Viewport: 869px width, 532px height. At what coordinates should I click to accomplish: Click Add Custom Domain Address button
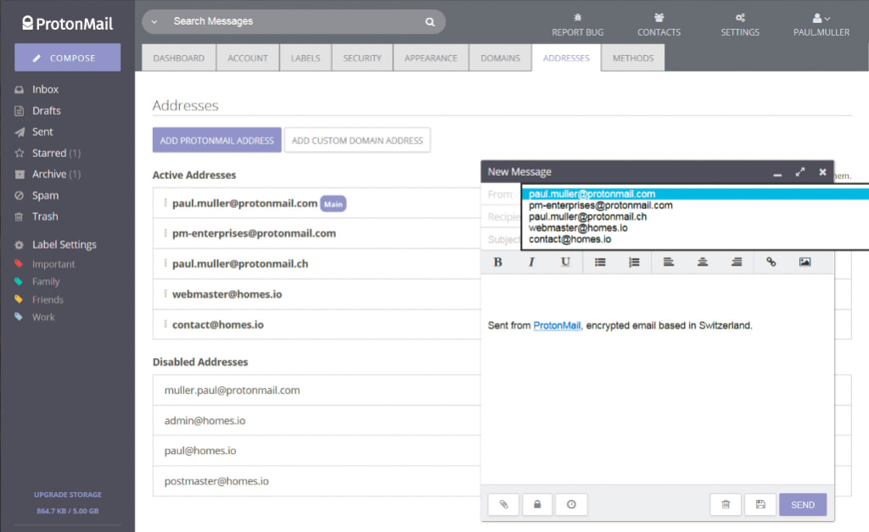pyautogui.click(x=357, y=140)
